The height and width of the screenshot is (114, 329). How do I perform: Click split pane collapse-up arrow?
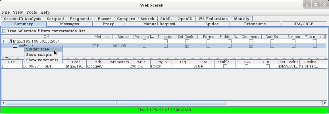pos(3,58)
